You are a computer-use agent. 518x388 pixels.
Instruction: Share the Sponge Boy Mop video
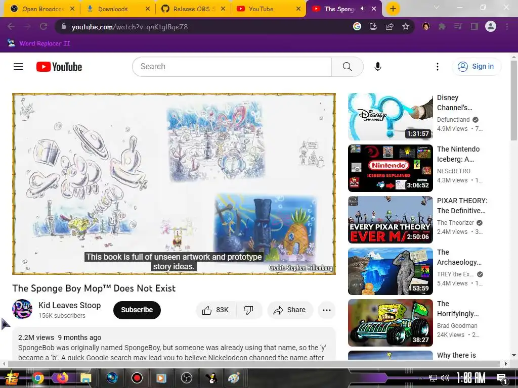coord(290,310)
